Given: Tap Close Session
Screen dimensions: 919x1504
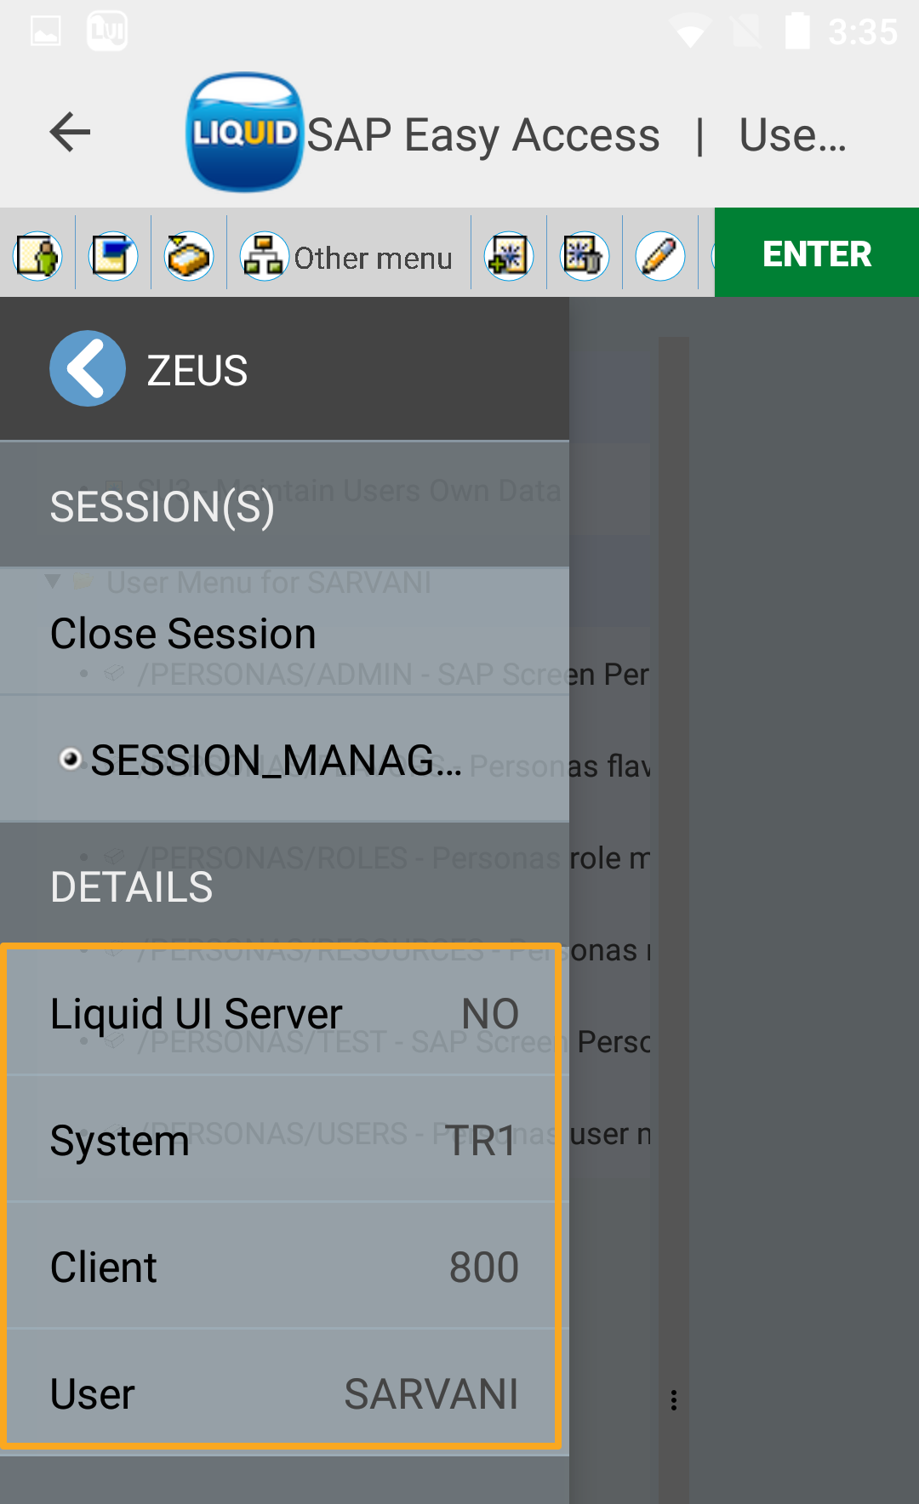Looking at the screenshot, I should (183, 634).
